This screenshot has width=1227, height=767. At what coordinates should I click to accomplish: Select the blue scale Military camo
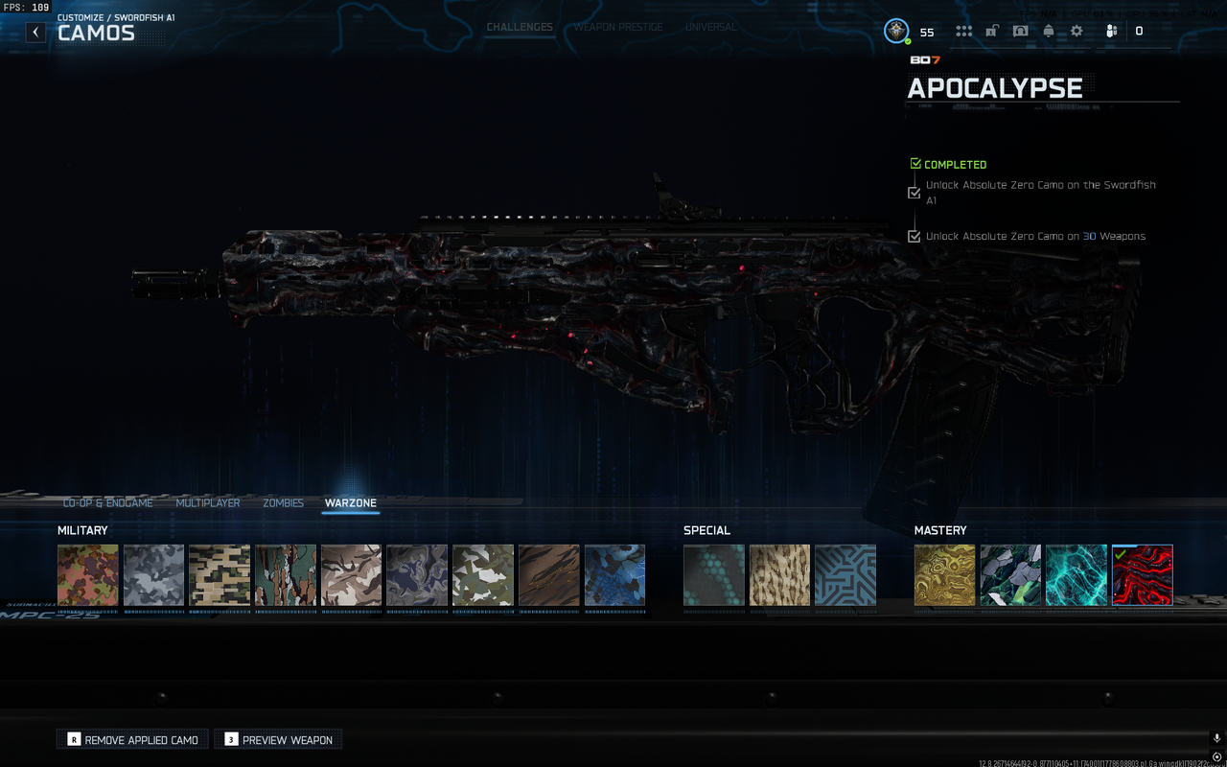pyautogui.click(x=614, y=575)
